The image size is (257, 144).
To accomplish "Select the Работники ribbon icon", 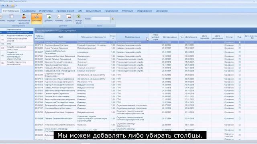I will click(x=37, y=18).
